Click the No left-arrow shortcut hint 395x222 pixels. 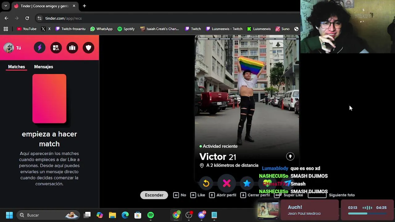tap(180, 195)
